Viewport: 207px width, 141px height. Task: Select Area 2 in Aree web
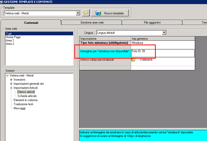pyautogui.click(x=10, y=44)
